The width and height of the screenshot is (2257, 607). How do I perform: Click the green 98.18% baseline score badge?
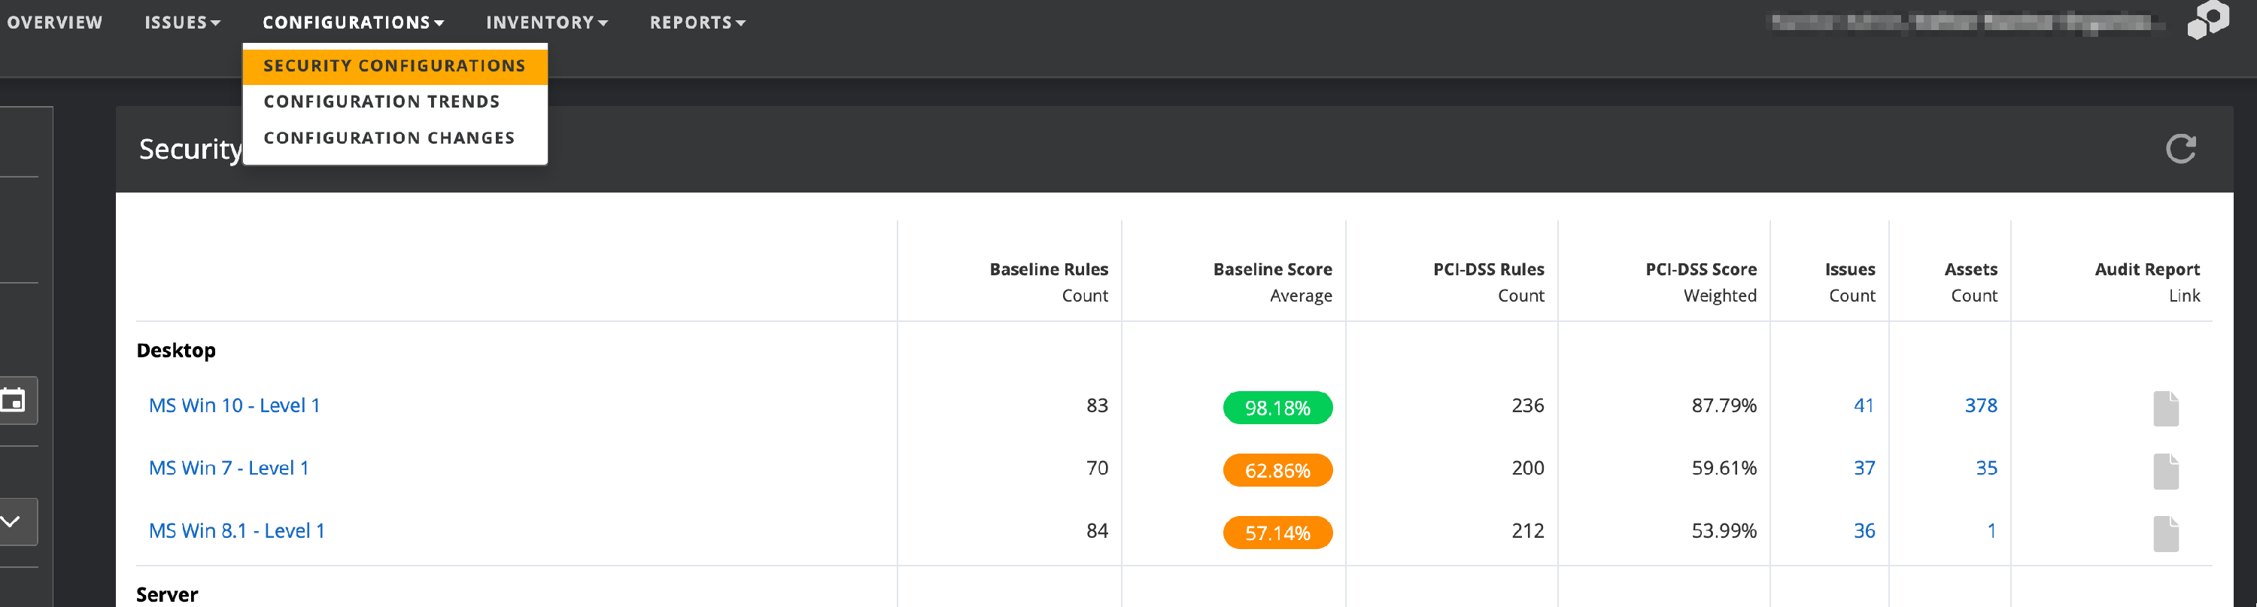1277,408
